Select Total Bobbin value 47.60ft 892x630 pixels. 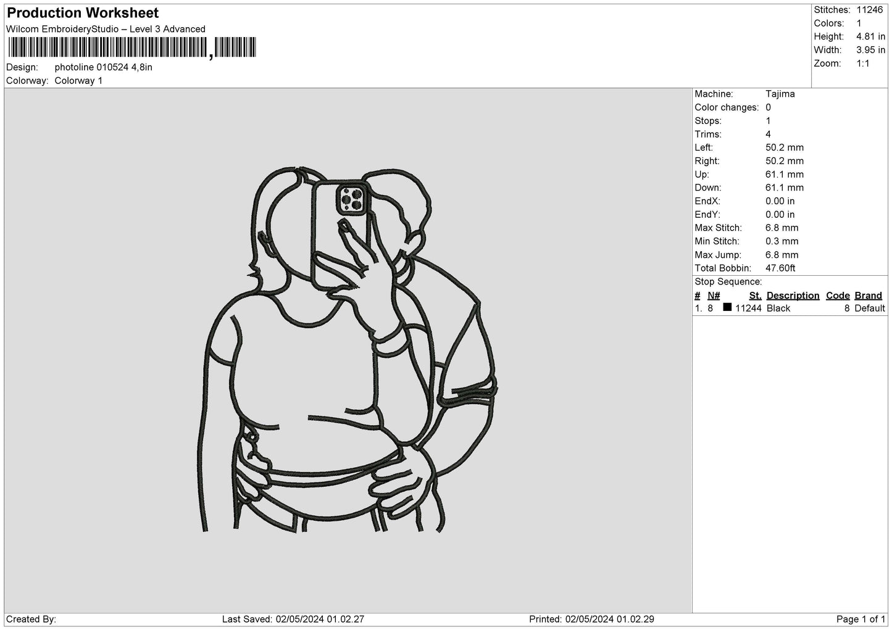tap(780, 268)
